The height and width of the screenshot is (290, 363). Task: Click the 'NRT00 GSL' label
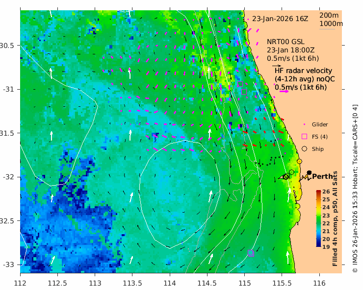(285, 42)
